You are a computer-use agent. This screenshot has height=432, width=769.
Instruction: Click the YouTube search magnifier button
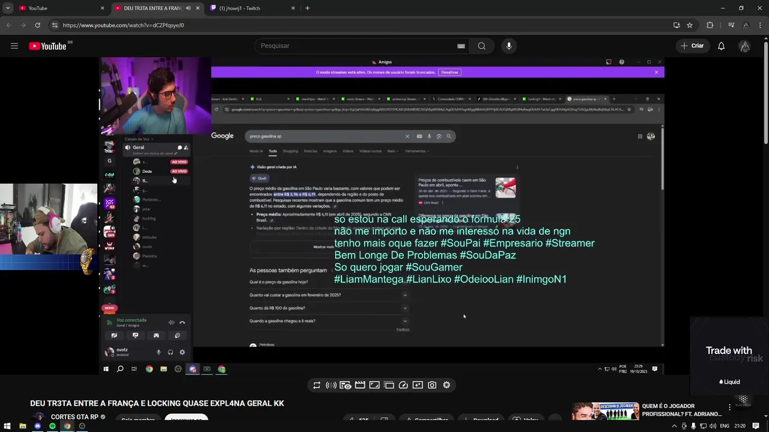(x=482, y=46)
